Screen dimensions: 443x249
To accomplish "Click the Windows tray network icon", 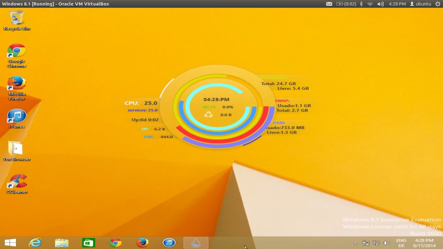I will [x=376, y=243].
